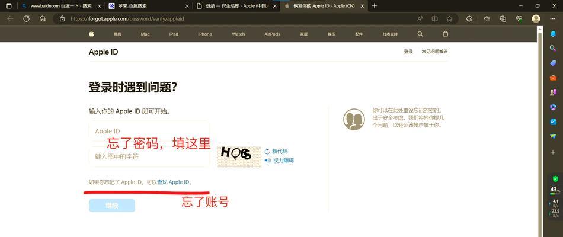Open Outlook icon in Edge sidebar

point(553,121)
